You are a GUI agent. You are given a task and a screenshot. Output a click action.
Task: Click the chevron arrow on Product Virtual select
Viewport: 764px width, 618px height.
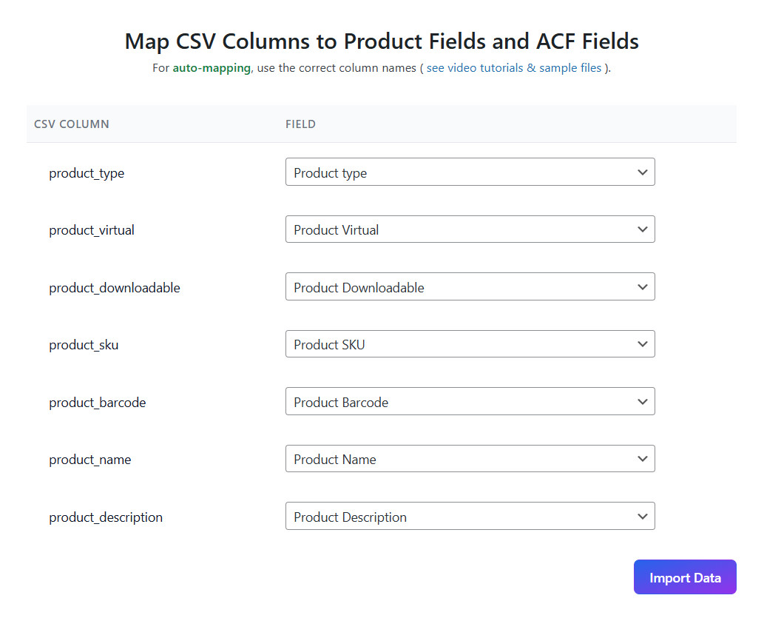point(642,229)
